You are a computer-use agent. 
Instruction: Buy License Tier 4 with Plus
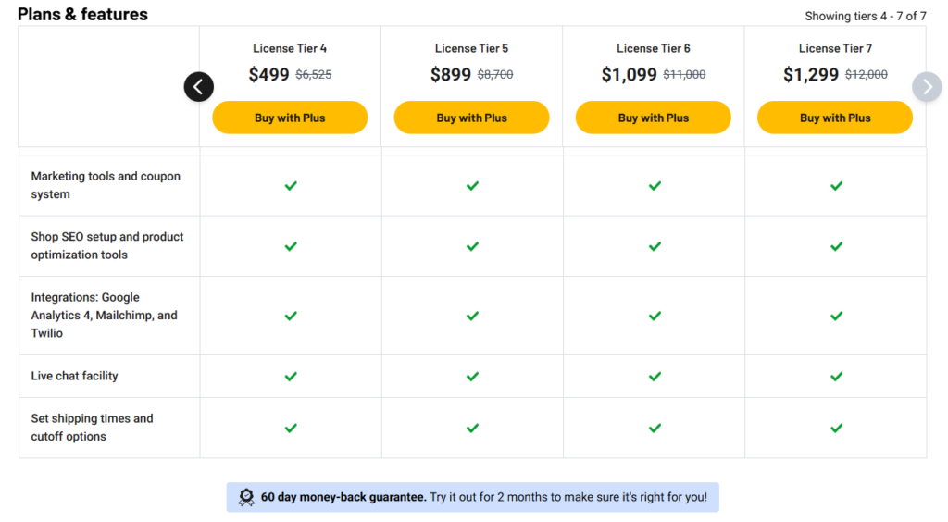click(290, 118)
